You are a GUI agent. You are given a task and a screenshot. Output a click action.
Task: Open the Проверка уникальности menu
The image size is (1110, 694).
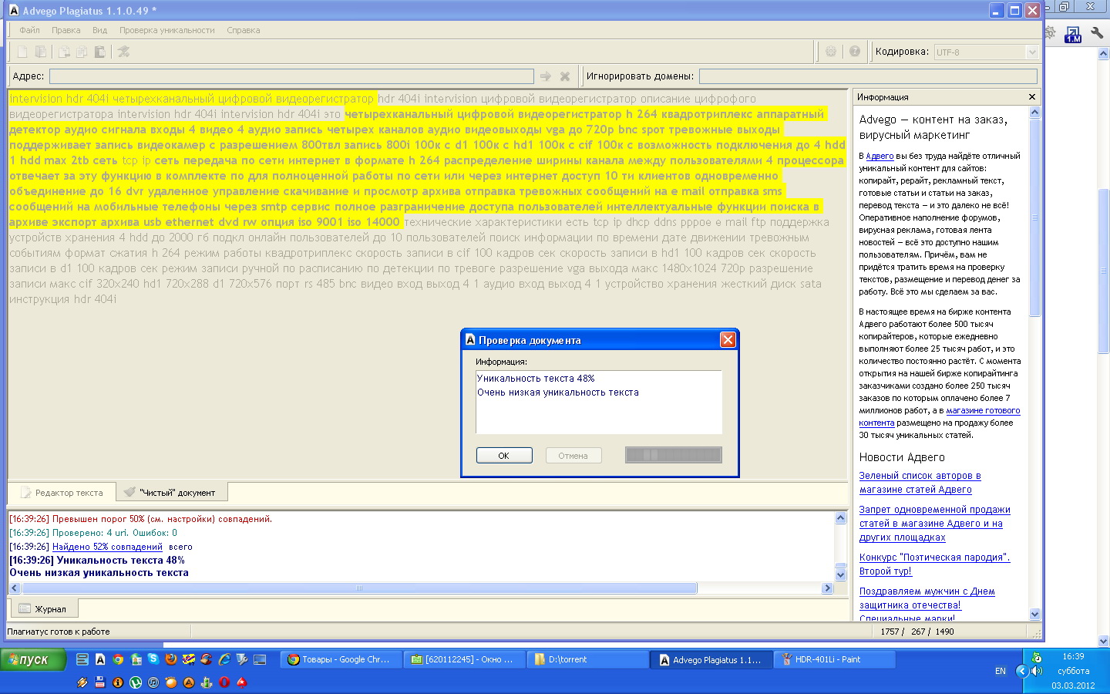[166, 30]
